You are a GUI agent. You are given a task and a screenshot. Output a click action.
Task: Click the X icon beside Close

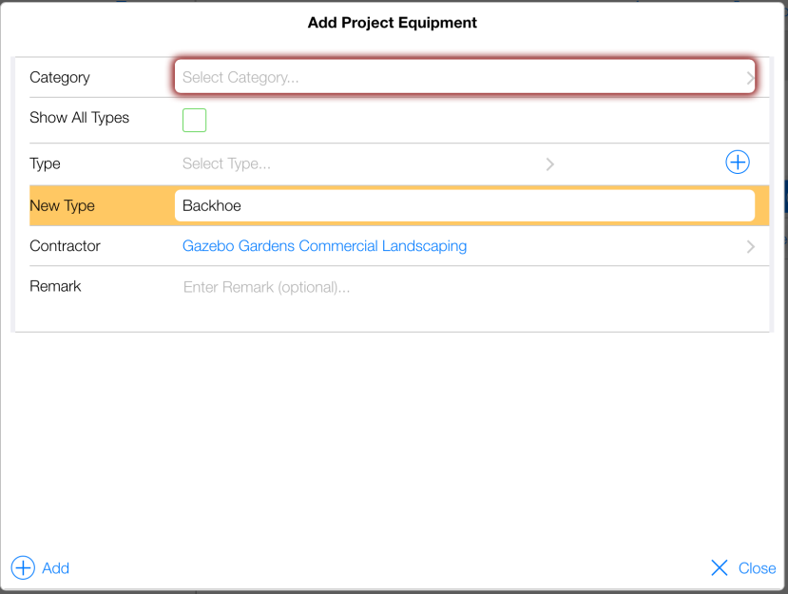pos(720,567)
